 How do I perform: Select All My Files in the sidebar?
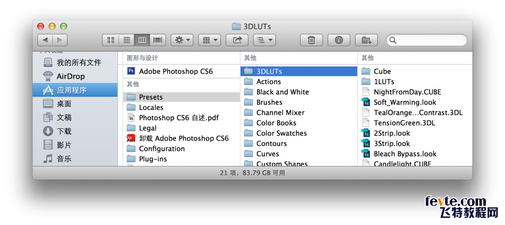point(75,63)
